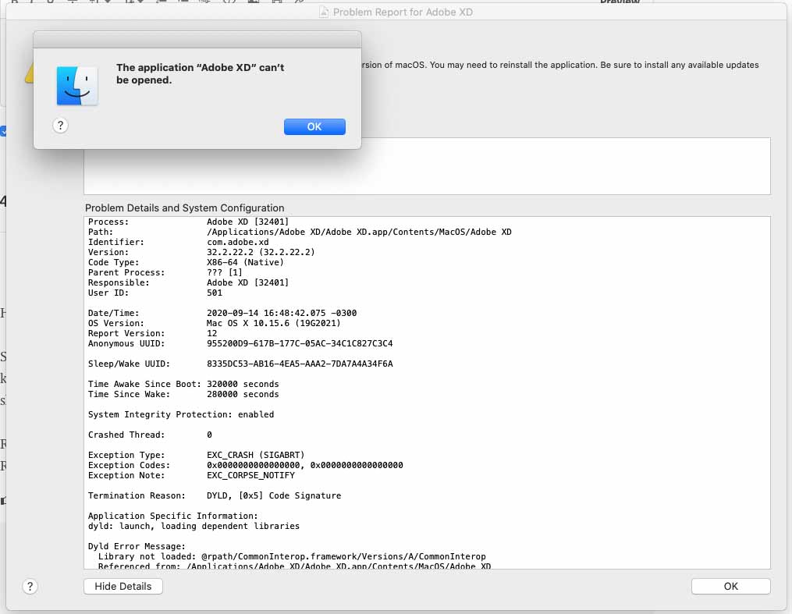
Task: Click the "320000 seconds" awake since boot value
Action: click(x=243, y=384)
